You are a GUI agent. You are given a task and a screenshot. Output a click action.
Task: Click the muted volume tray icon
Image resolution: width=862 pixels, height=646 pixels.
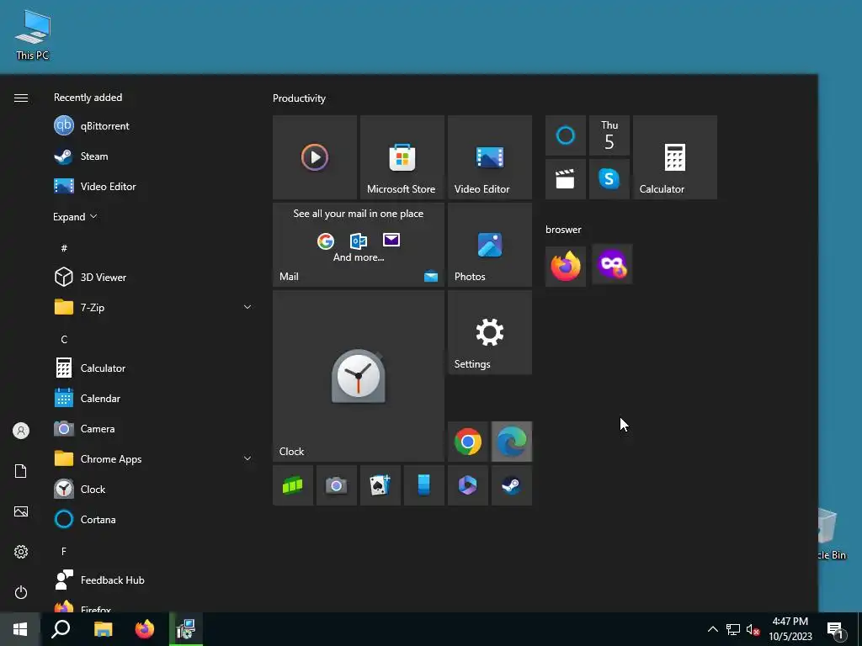click(x=753, y=629)
